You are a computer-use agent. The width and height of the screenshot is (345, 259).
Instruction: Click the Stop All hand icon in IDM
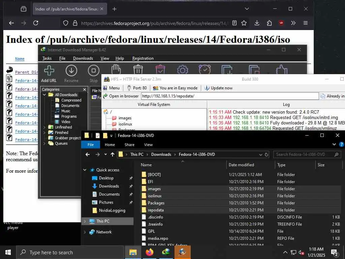click(x=116, y=70)
